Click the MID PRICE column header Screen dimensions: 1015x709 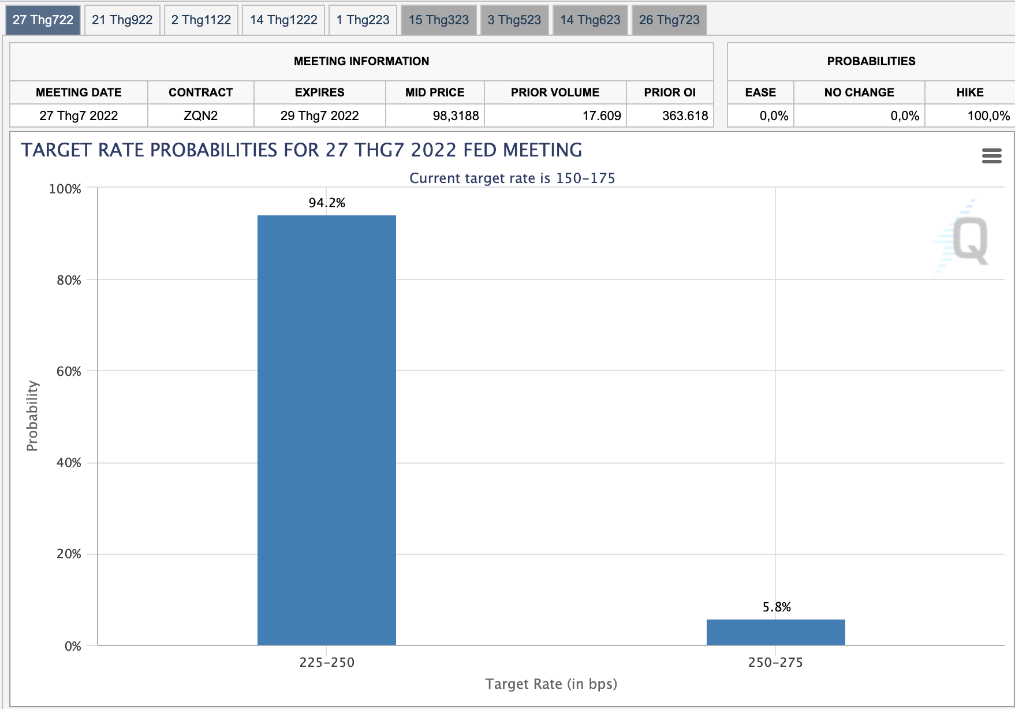pos(435,92)
